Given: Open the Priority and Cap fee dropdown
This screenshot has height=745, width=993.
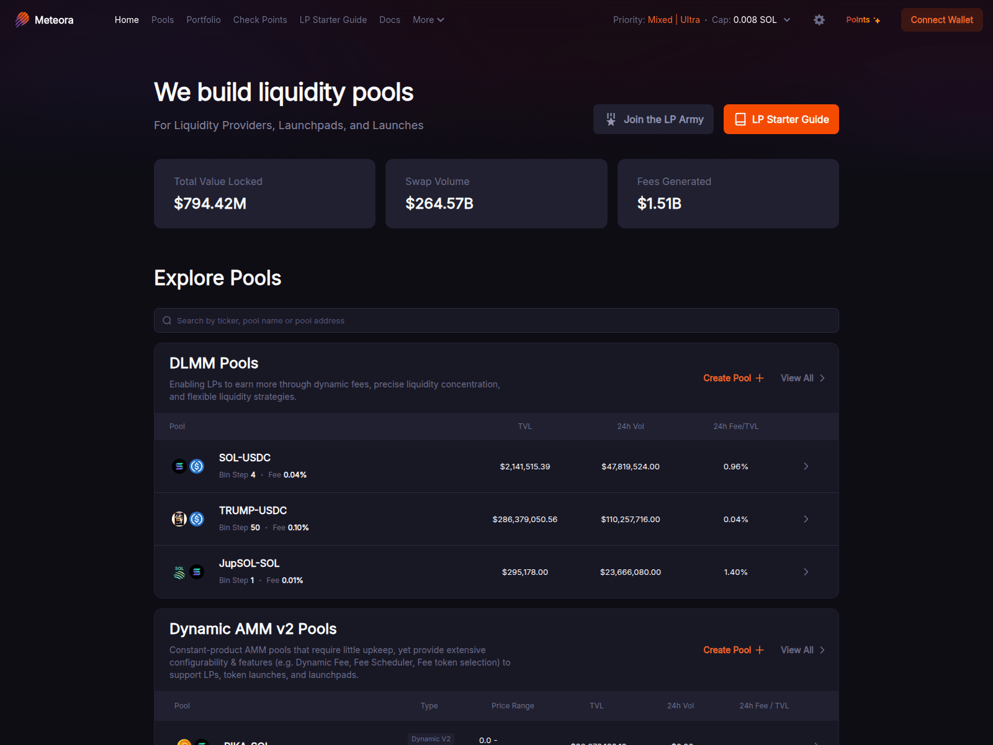Looking at the screenshot, I should pyautogui.click(x=787, y=20).
